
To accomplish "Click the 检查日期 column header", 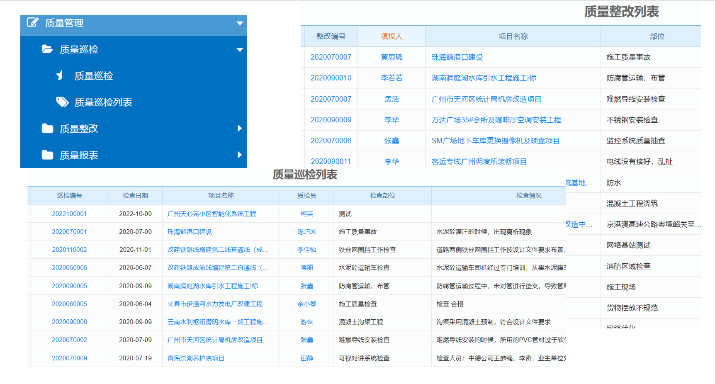I will [135, 196].
